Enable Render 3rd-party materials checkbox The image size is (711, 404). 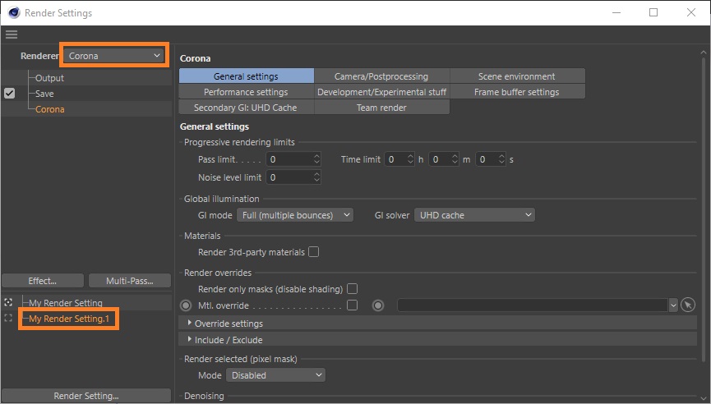(x=313, y=252)
